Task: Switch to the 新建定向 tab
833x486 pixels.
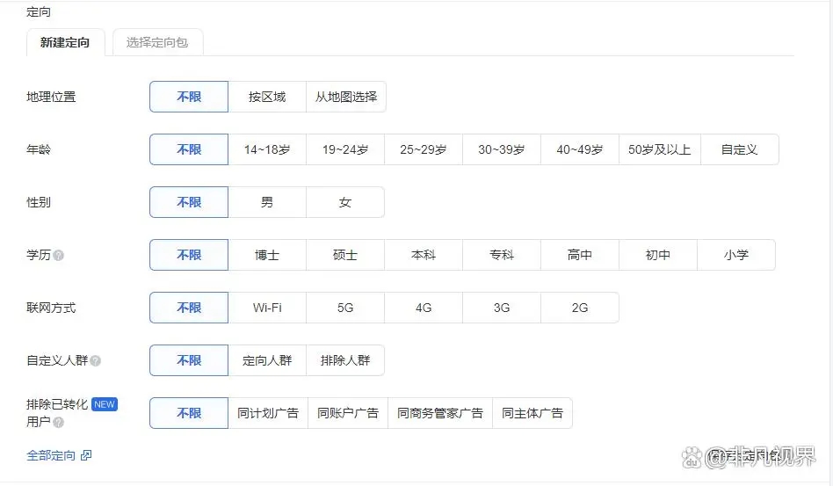Action: (65, 42)
